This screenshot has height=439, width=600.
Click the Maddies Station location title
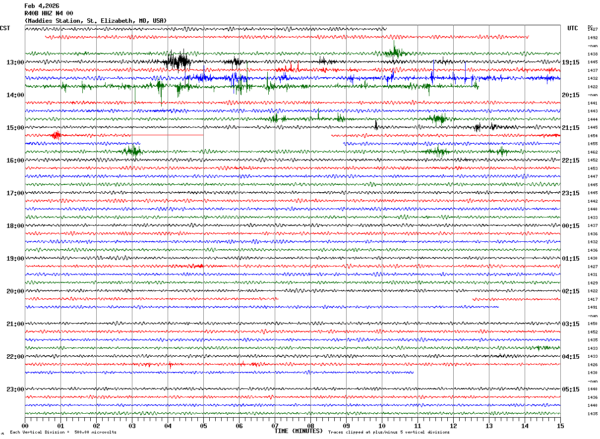96,21
